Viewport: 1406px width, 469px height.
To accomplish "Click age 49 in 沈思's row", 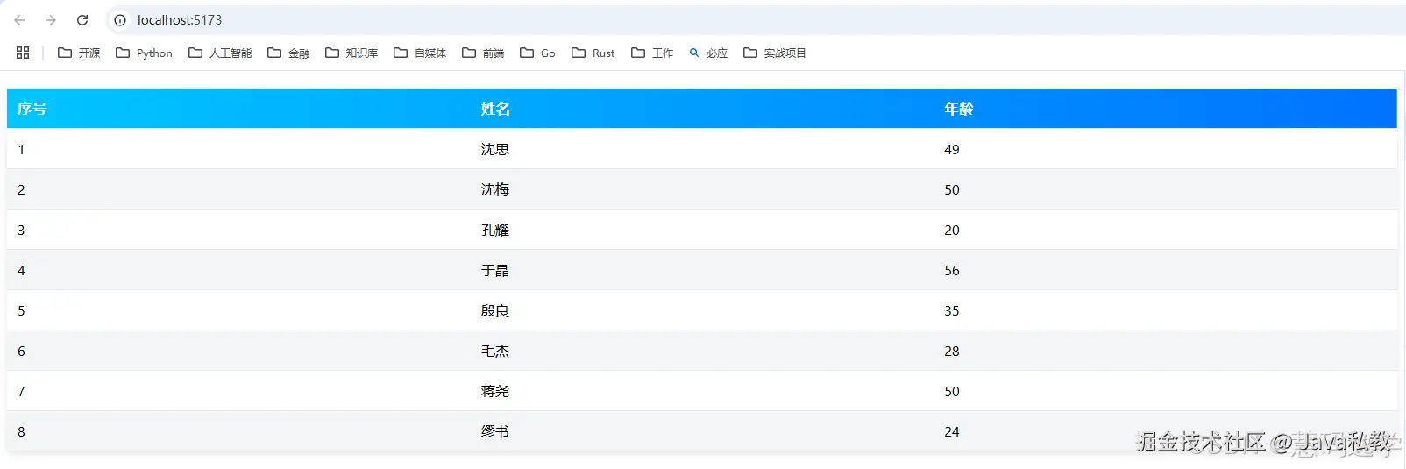I will (952, 150).
